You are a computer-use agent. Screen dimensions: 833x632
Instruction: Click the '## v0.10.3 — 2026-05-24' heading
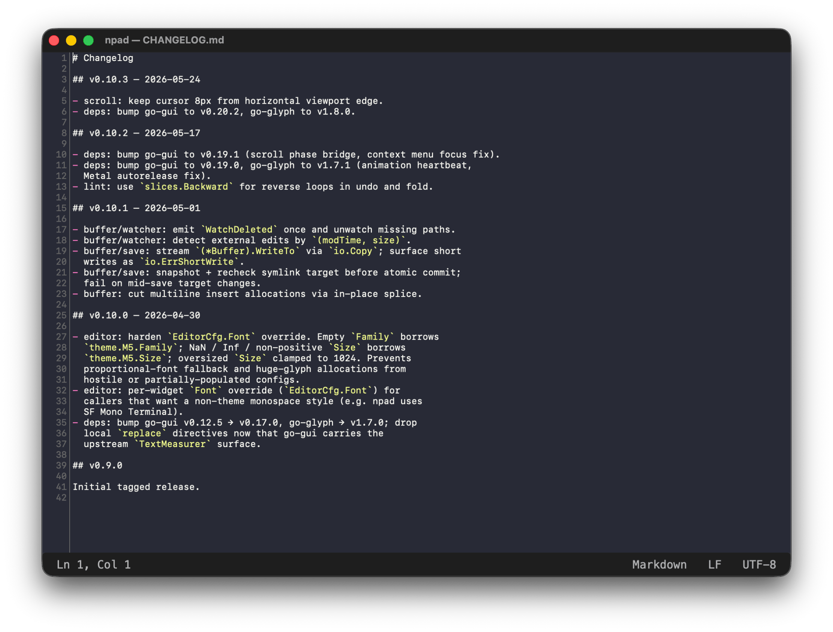136,79
